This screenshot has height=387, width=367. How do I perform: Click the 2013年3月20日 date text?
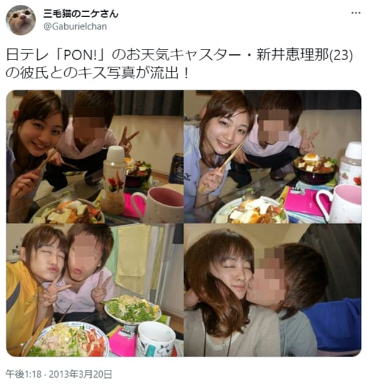[80, 374]
